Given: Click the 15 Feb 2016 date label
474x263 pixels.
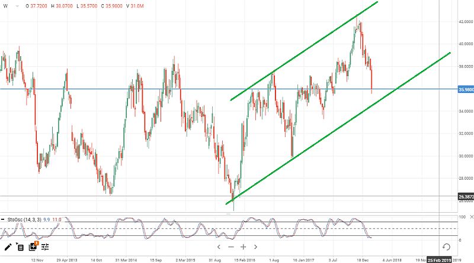Looking at the screenshot, I should click(245, 260).
